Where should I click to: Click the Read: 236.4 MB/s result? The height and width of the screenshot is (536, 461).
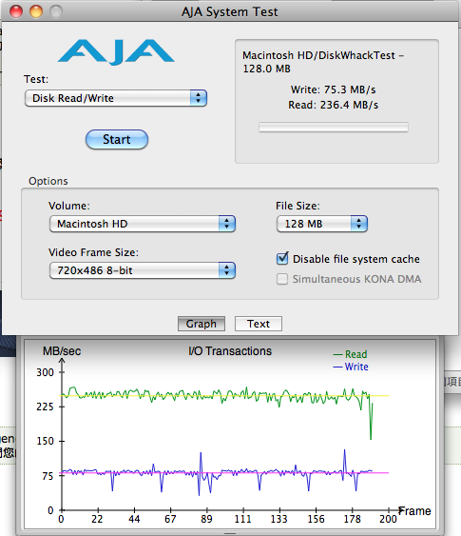point(333,105)
